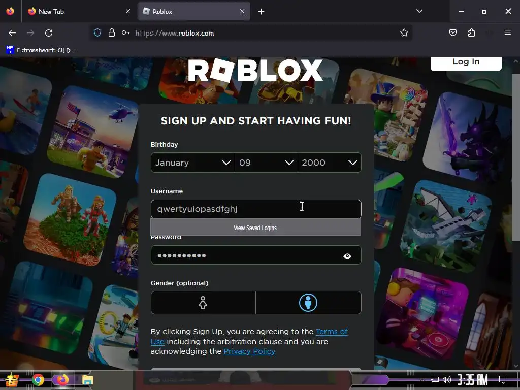Click the site security padlock icon
This screenshot has width=520, height=390.
pos(112,33)
